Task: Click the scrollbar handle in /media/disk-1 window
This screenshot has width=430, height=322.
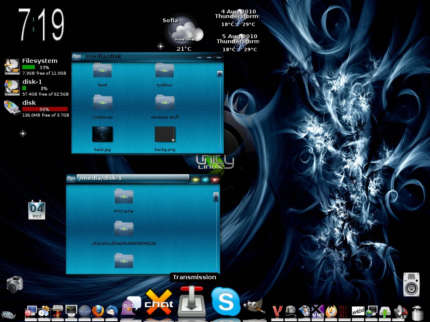Action: click(x=216, y=197)
